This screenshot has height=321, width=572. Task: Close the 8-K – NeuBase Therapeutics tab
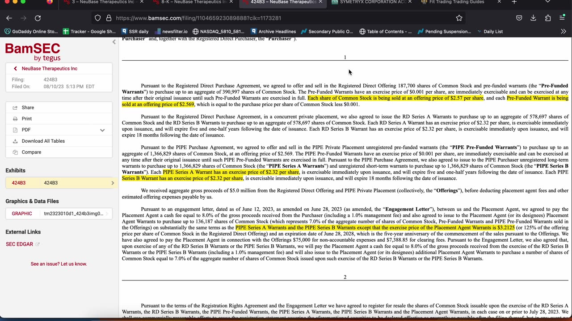(x=231, y=2)
